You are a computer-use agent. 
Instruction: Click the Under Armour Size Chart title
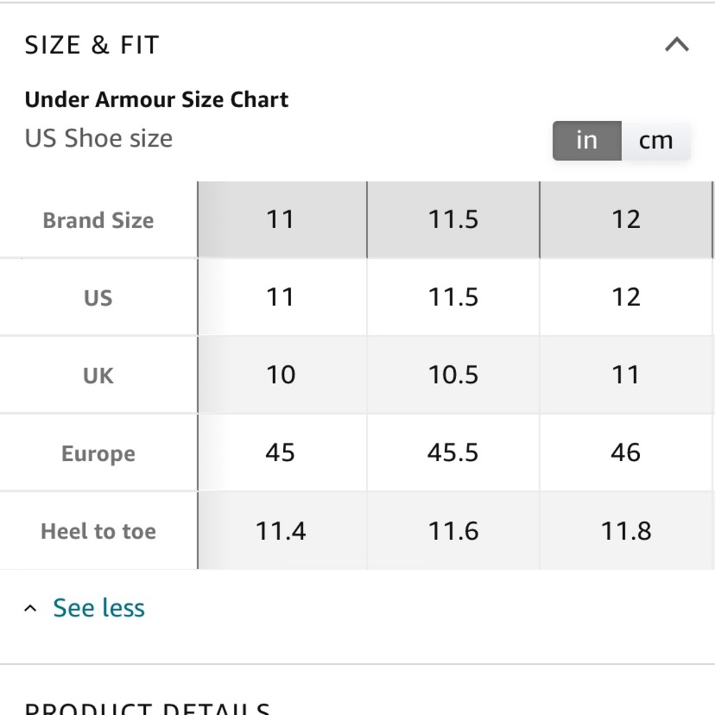click(x=157, y=99)
